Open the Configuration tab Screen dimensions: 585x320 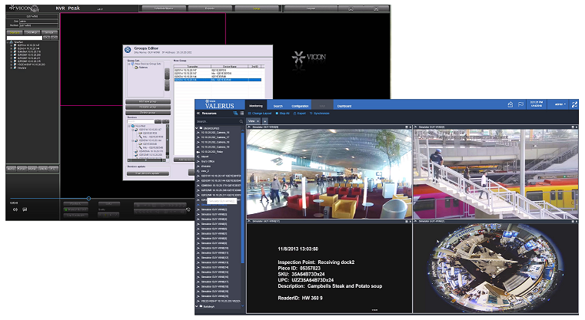click(x=301, y=105)
